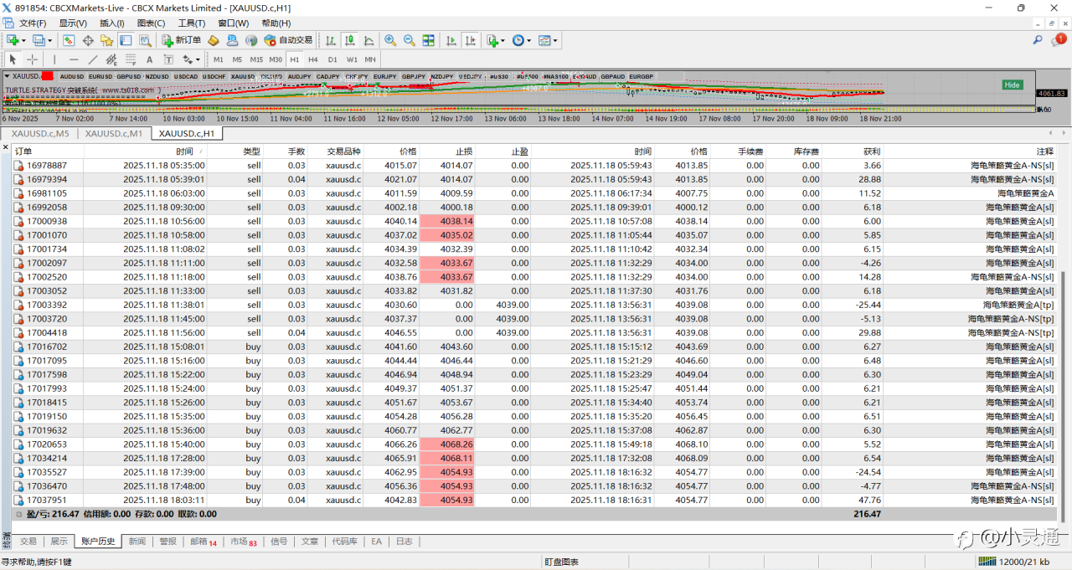This screenshot has height=570, width=1072.
Task: Select the horizontal line drawing tool
Action: tap(74, 59)
